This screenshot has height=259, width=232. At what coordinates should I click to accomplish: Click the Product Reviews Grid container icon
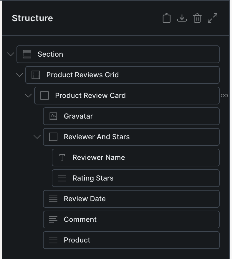pyautogui.click(x=36, y=75)
